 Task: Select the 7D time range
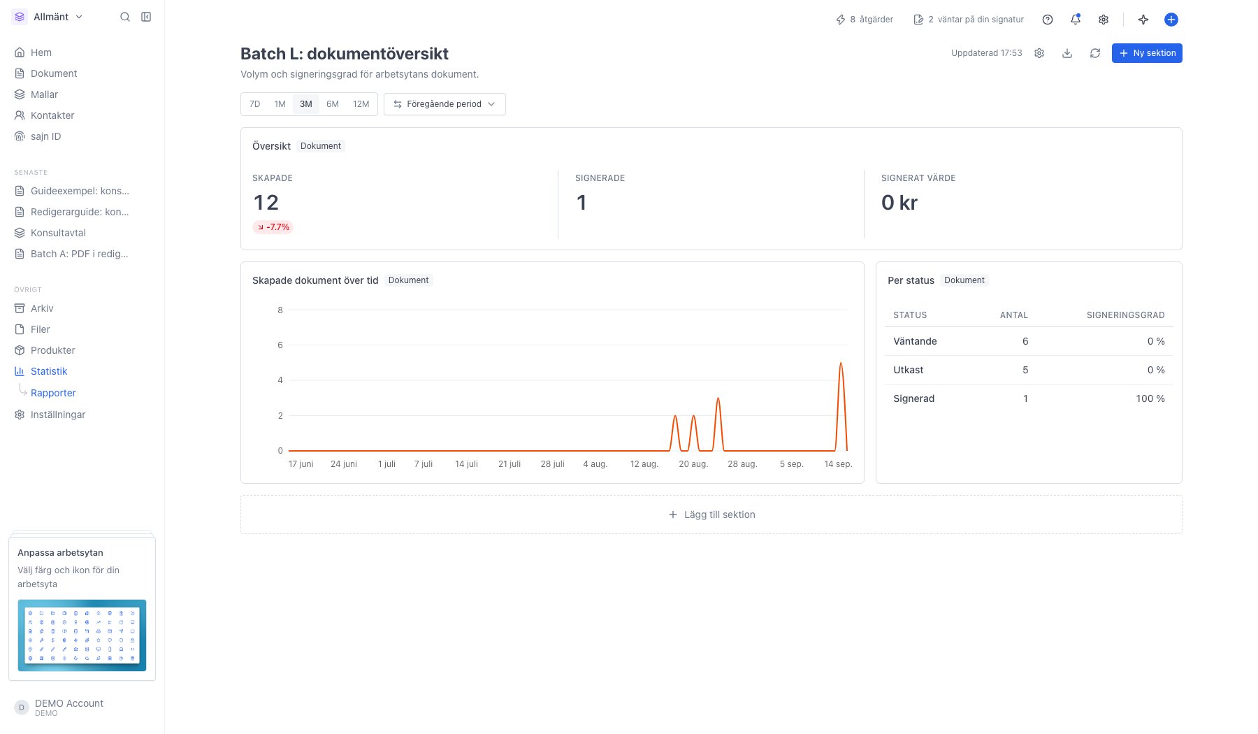(x=254, y=104)
